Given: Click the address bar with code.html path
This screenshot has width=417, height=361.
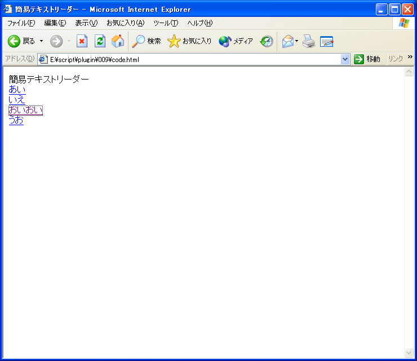Looking at the screenshot, I should 194,59.
